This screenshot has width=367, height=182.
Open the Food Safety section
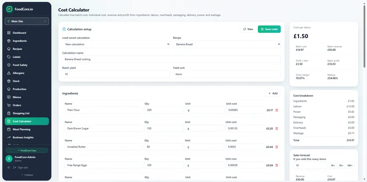click(x=27, y=65)
